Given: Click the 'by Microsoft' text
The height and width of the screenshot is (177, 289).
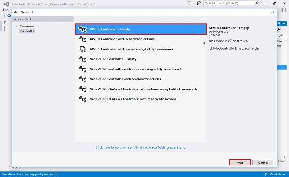Looking at the screenshot, I should tap(218, 31).
